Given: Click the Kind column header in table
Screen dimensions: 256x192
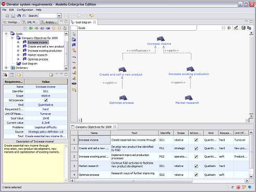Looking at the screenshot, I should 211,133.
